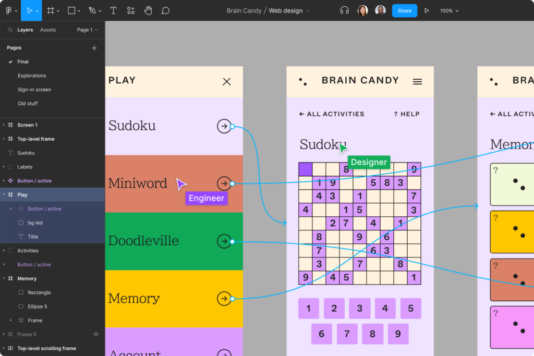Viewport: 534px width, 356px height.
Task: Collapse the Memory frame layer
Action: pos(4,278)
